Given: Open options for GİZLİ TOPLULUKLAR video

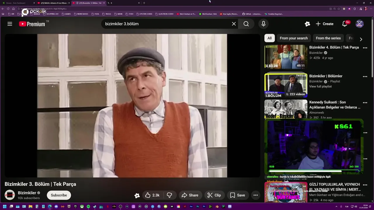Looking at the screenshot, I should coord(365,185).
